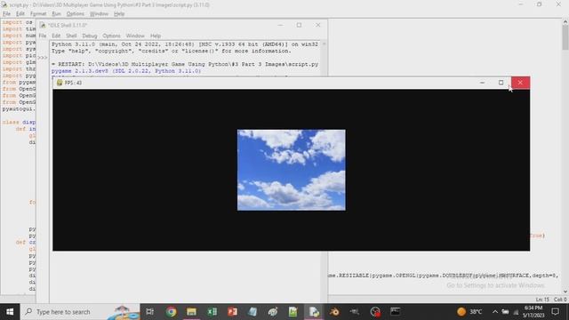Open Edit menu in IDLE Shell window
The image size is (569, 320).
pyautogui.click(x=56, y=36)
